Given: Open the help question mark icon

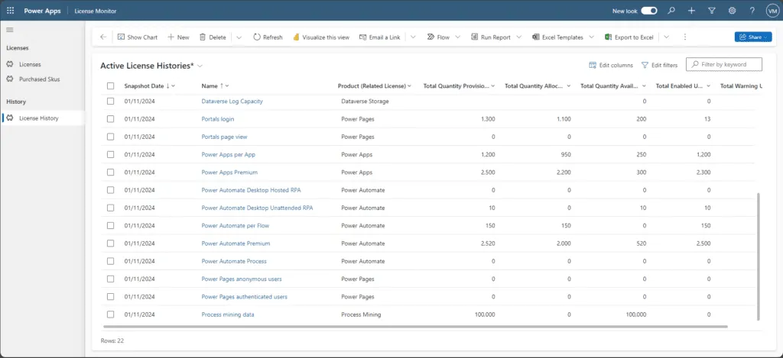Looking at the screenshot, I should tap(752, 11).
